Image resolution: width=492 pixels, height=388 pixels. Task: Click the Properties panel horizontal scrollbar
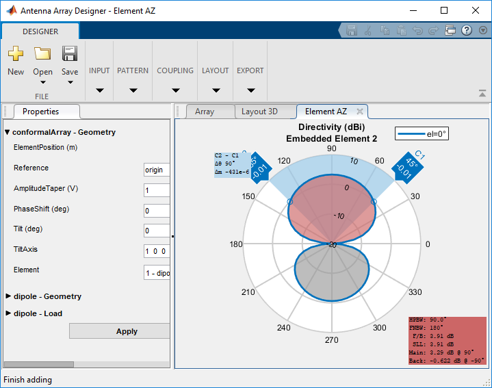(38, 364)
